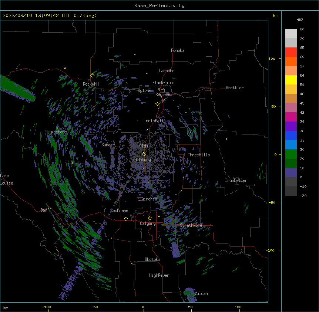Click the Limestone label
Image resolution: width=319 pixels, height=312 pixels.
pos(57,132)
